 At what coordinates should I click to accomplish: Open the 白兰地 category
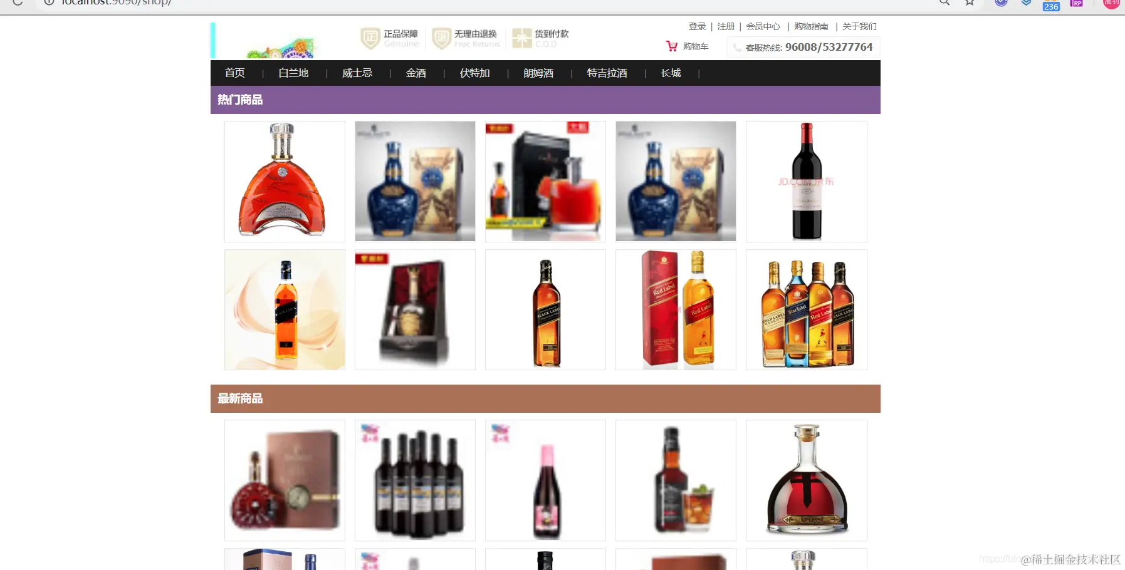293,73
